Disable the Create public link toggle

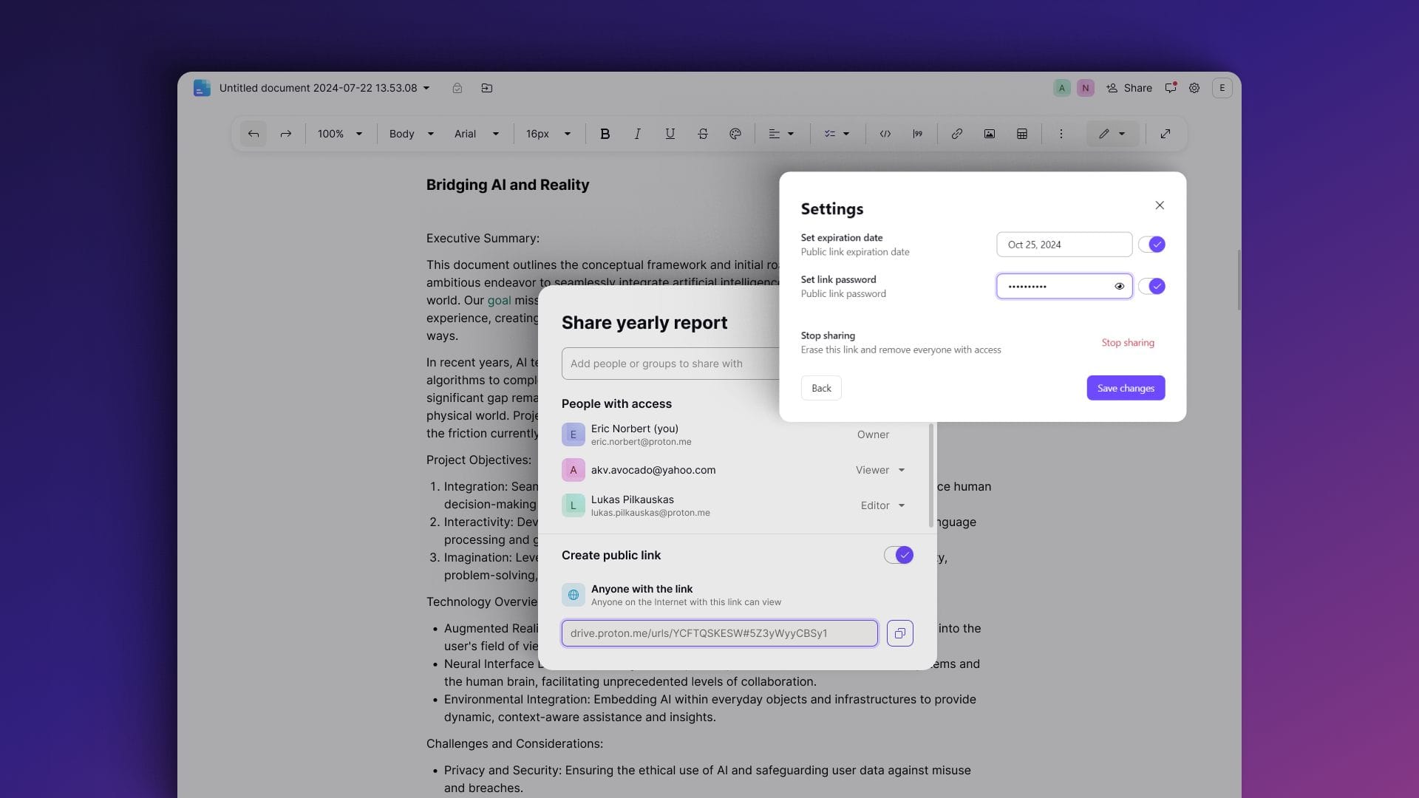pos(897,555)
